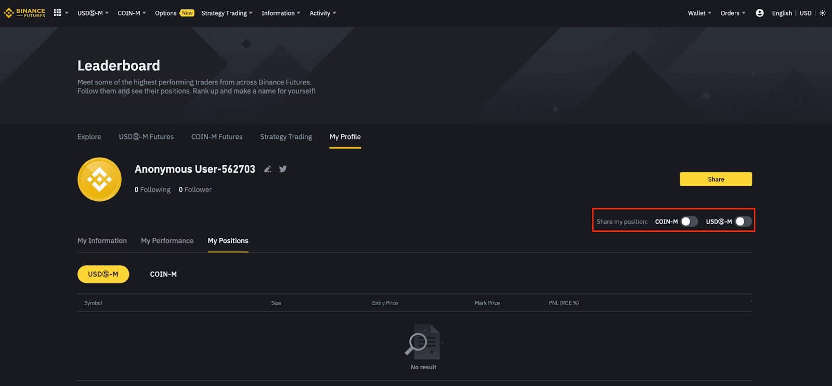Toggle USDⓈ-M share position switch
Image resolution: width=832 pixels, height=386 pixels.
click(x=744, y=222)
